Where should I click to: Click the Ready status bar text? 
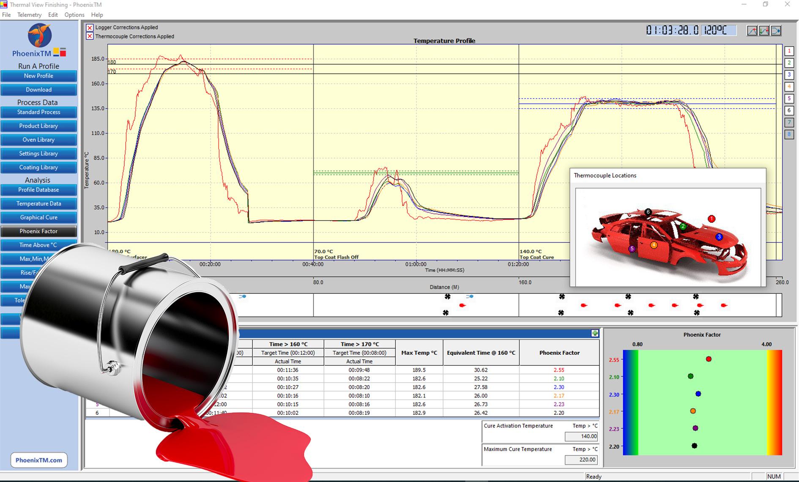(x=594, y=477)
